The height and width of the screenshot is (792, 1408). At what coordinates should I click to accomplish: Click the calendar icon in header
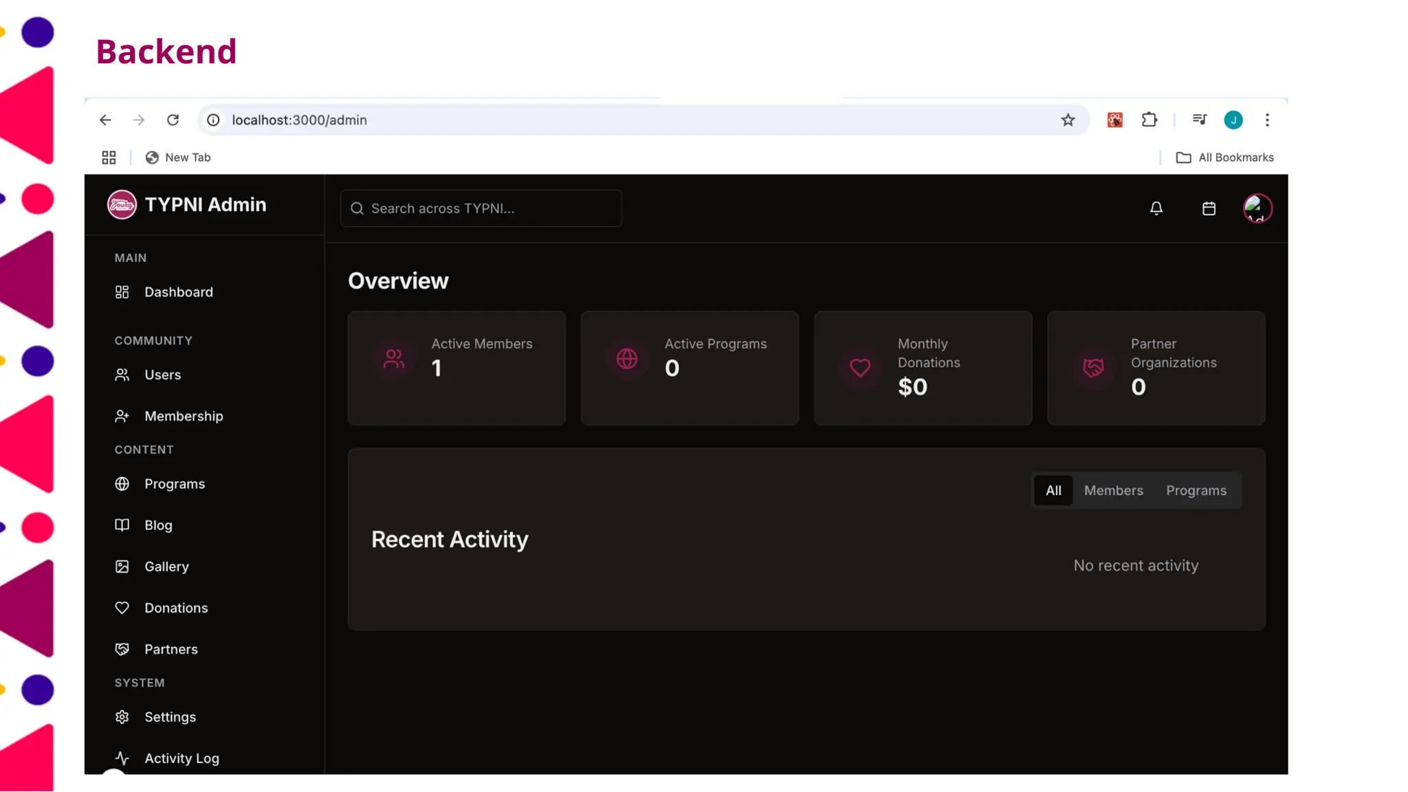(x=1209, y=208)
